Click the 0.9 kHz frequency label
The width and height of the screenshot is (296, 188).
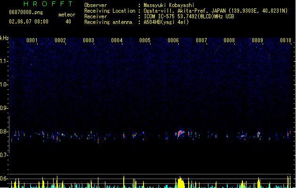click(4, 108)
